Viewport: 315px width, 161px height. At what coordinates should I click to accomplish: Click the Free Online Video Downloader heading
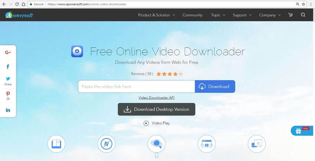pyautogui.click(x=168, y=51)
